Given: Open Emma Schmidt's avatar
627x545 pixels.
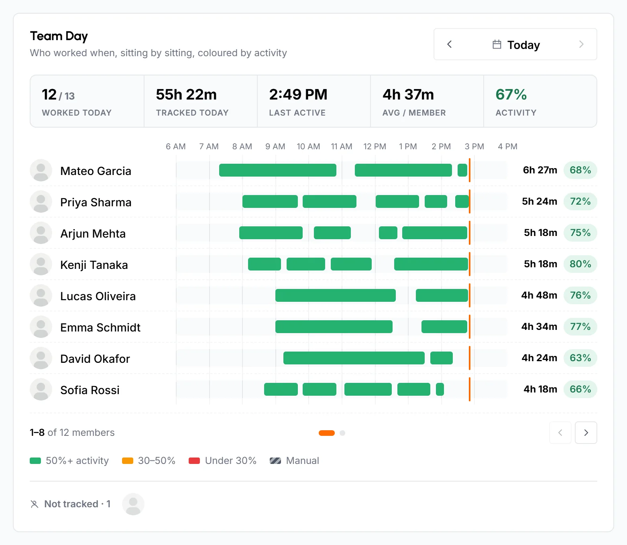Looking at the screenshot, I should [41, 327].
